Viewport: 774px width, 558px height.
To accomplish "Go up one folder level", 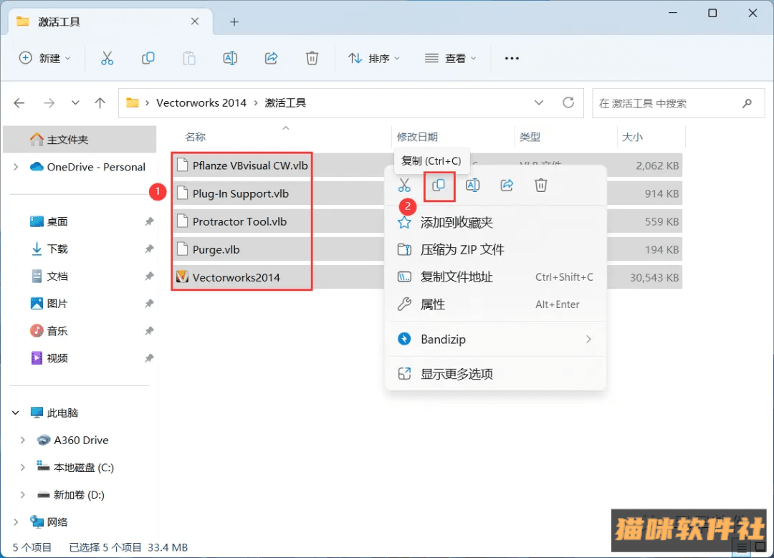I will tap(100, 103).
